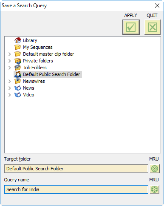Click the Default Public Search Folder icon

[18, 74]
